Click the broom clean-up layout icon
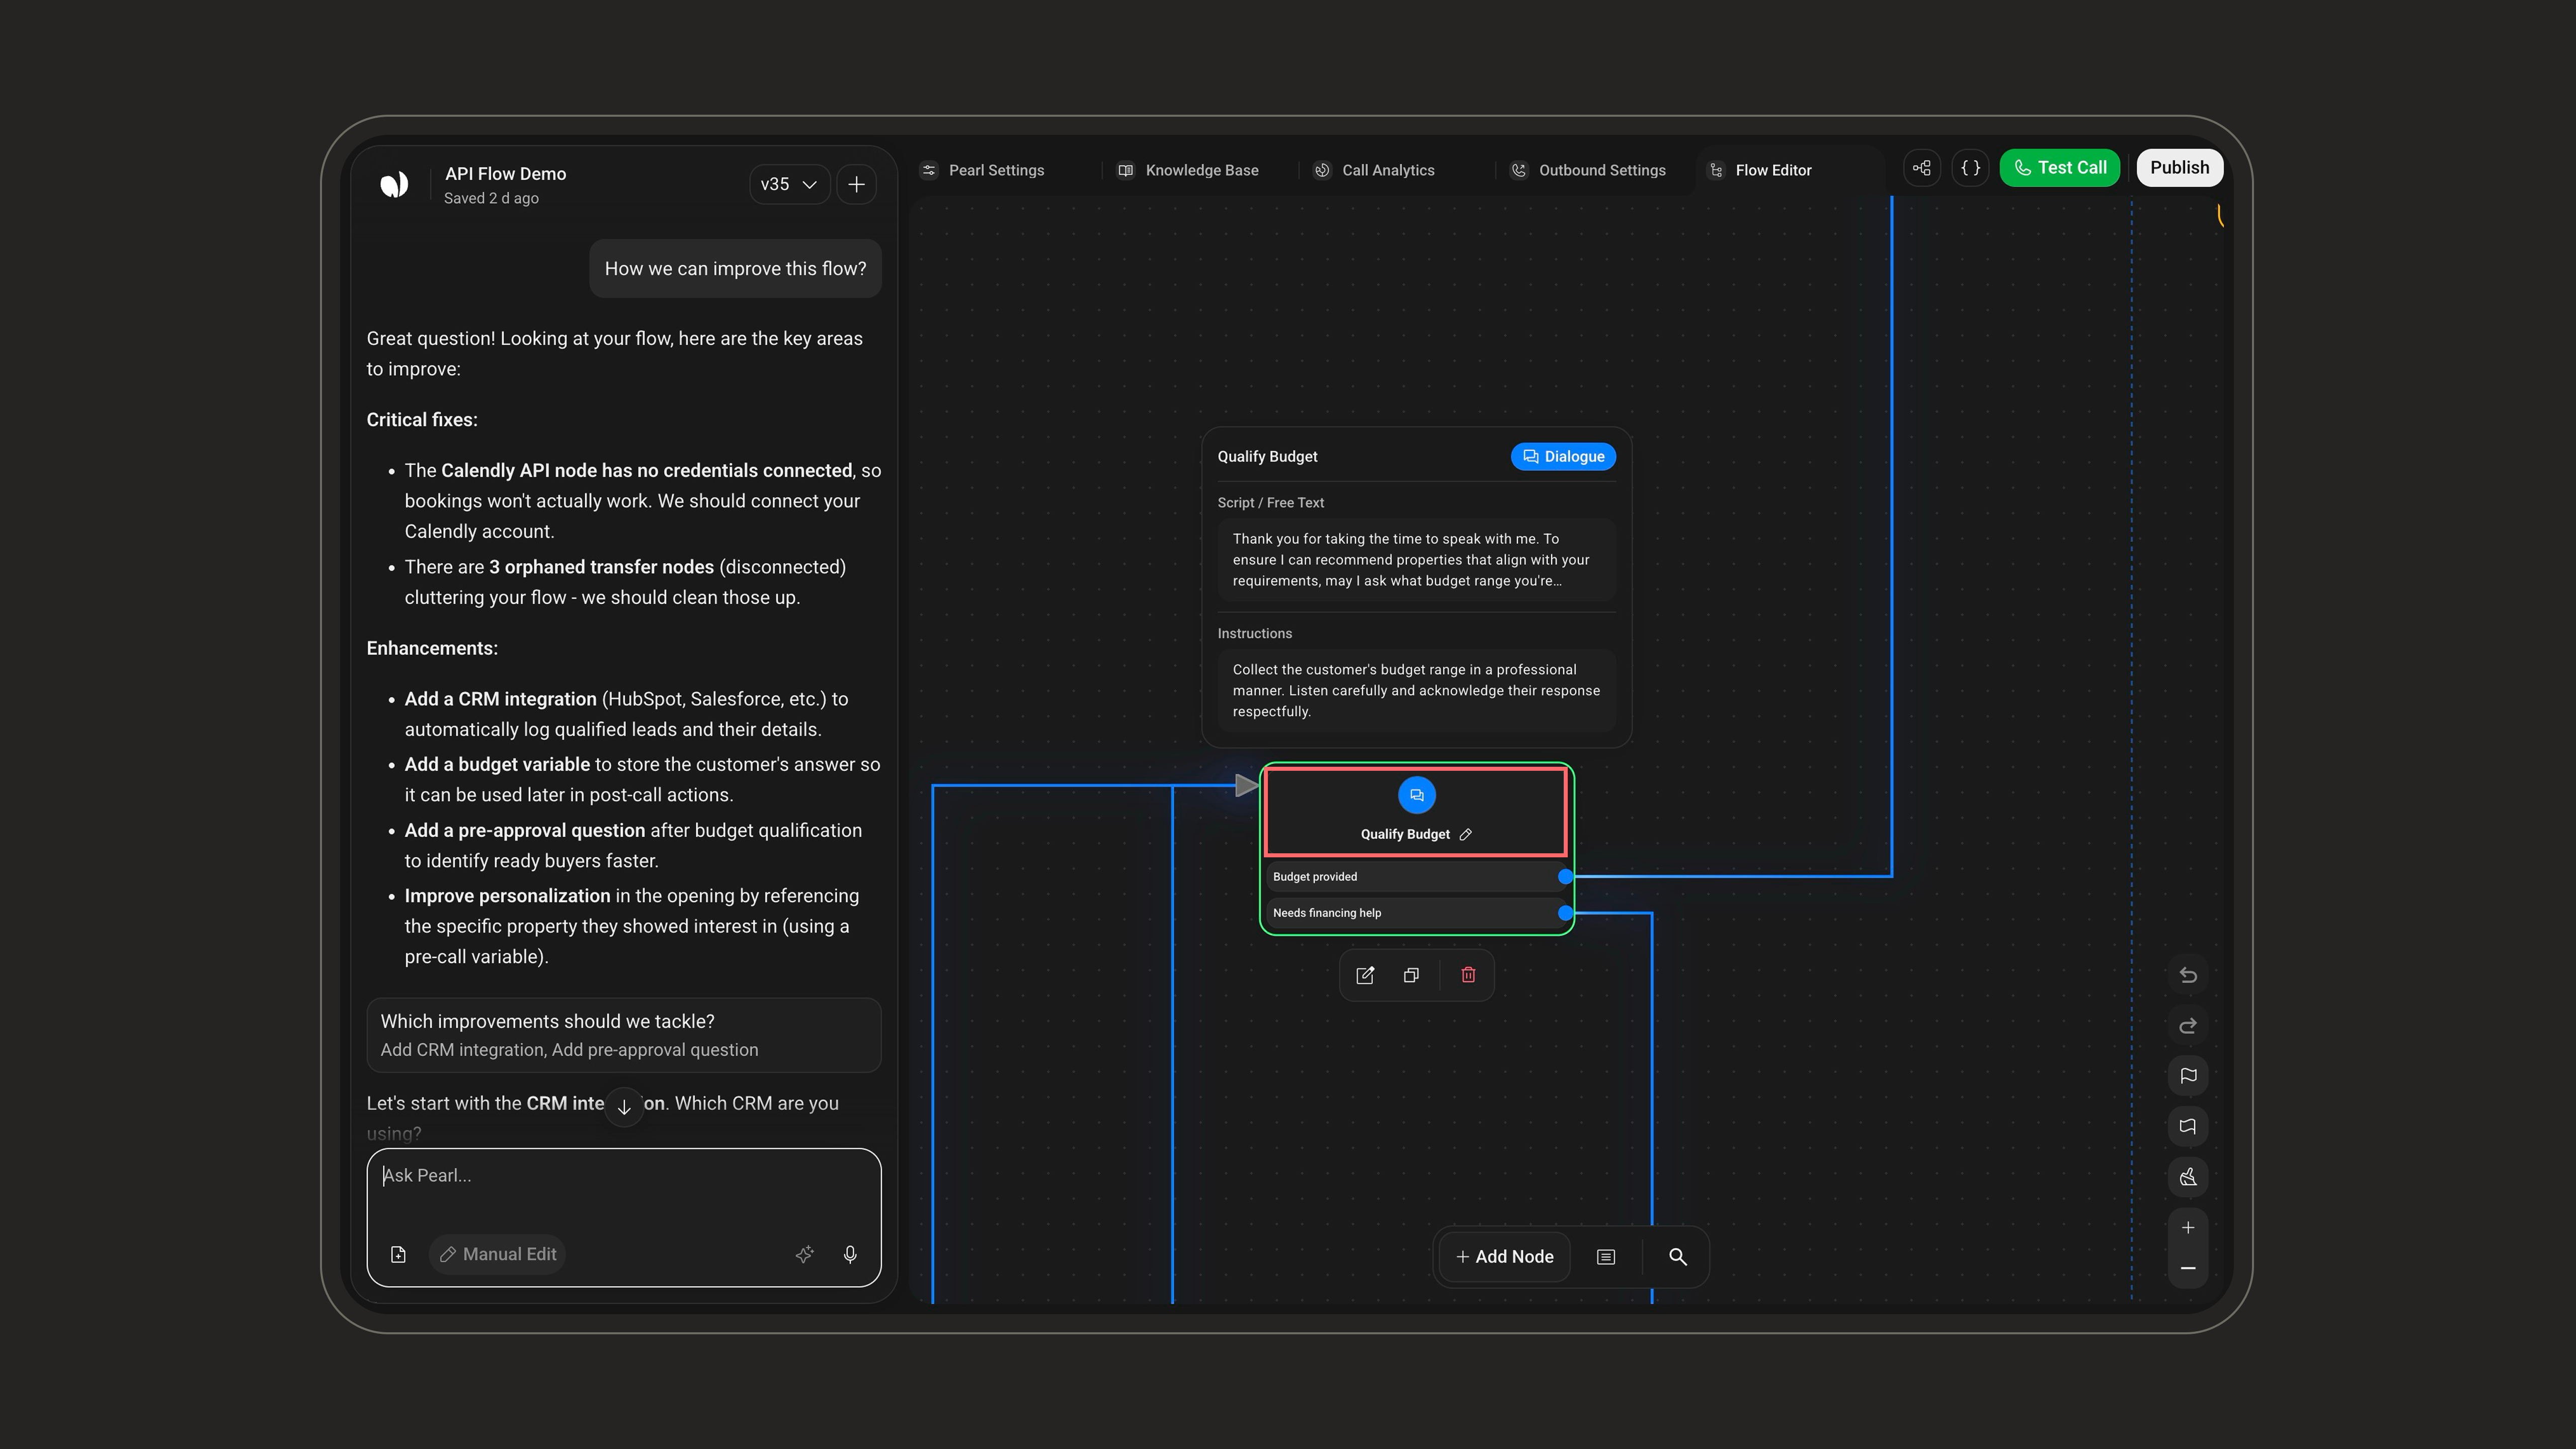2576x1449 pixels. 2188,1177
